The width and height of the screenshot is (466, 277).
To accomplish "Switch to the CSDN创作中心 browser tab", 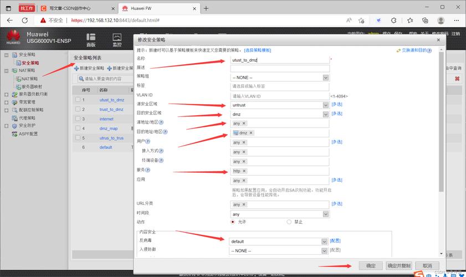I will [77, 8].
